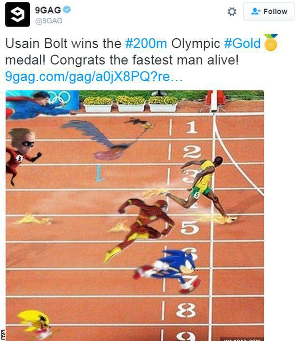The width and height of the screenshot is (296, 341).
Task: Click the blue verified badge beside 9GAG
Action: [67, 9]
